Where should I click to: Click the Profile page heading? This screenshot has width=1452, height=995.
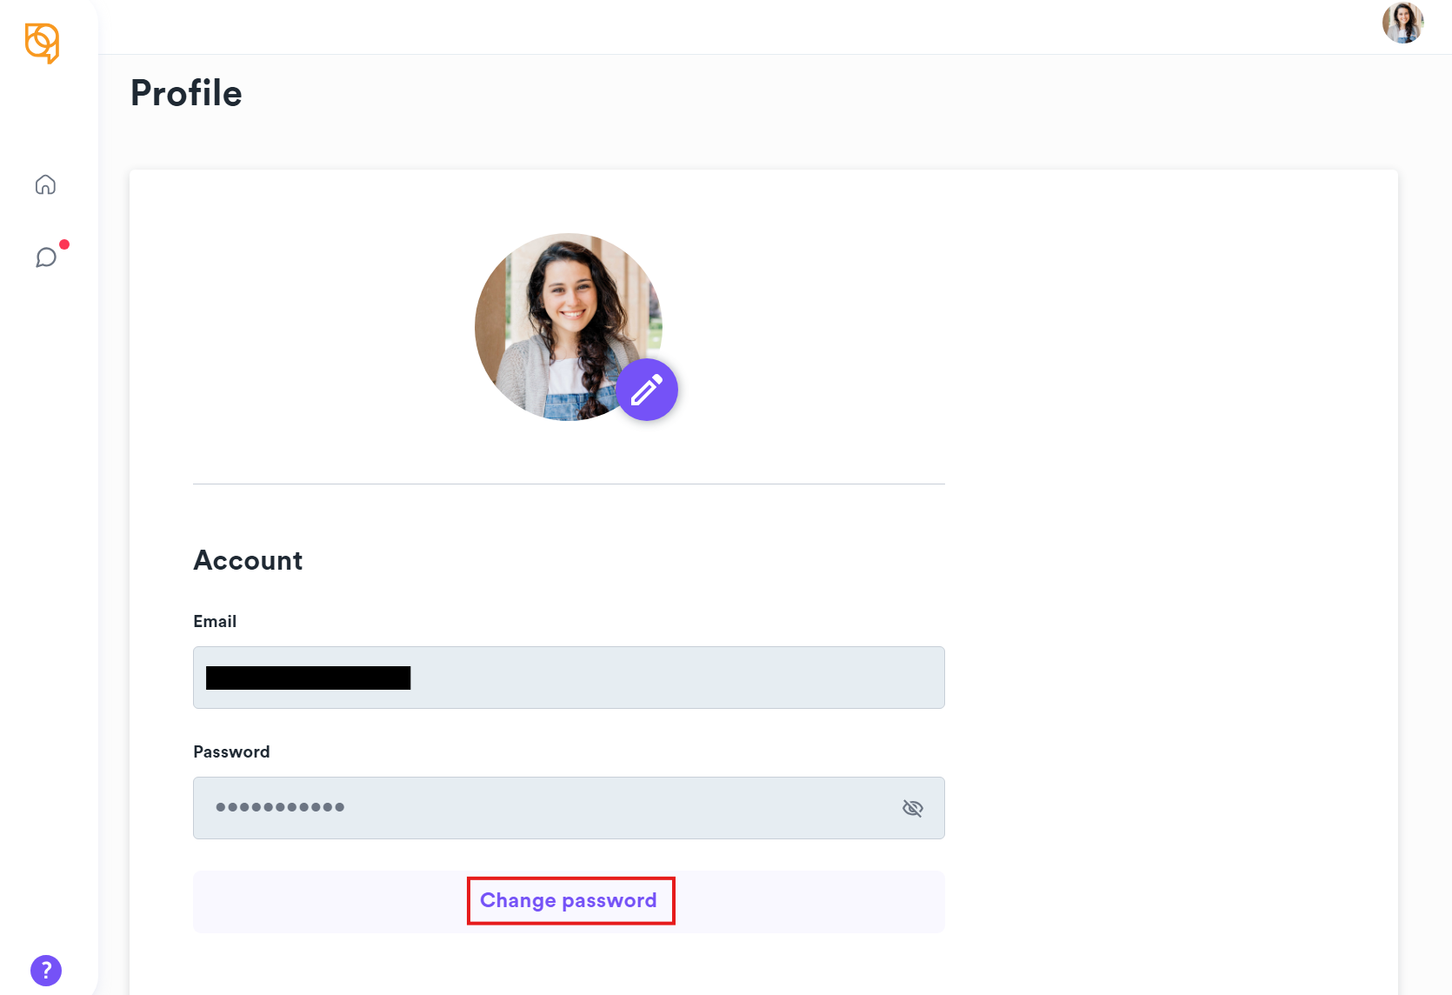click(x=186, y=93)
